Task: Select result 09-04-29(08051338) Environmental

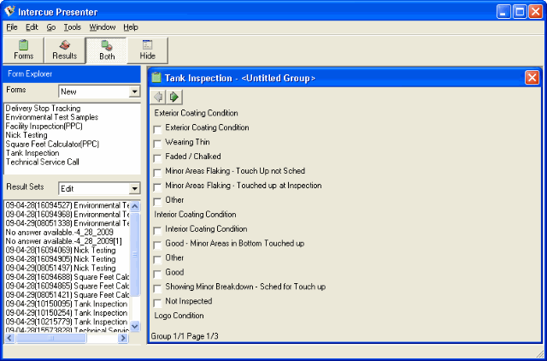Action: click(x=67, y=223)
